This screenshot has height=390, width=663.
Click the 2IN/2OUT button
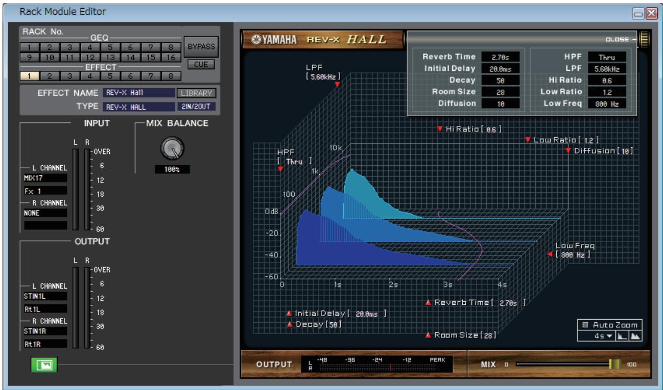[197, 107]
